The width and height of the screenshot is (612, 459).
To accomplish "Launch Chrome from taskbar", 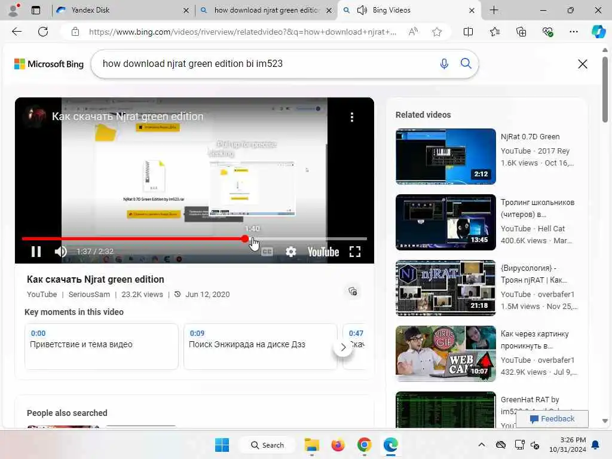I will coord(364,445).
